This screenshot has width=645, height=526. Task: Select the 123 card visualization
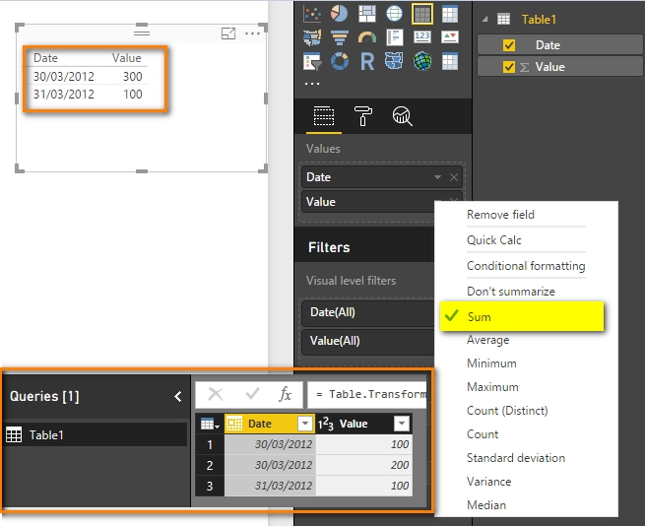[x=422, y=37]
